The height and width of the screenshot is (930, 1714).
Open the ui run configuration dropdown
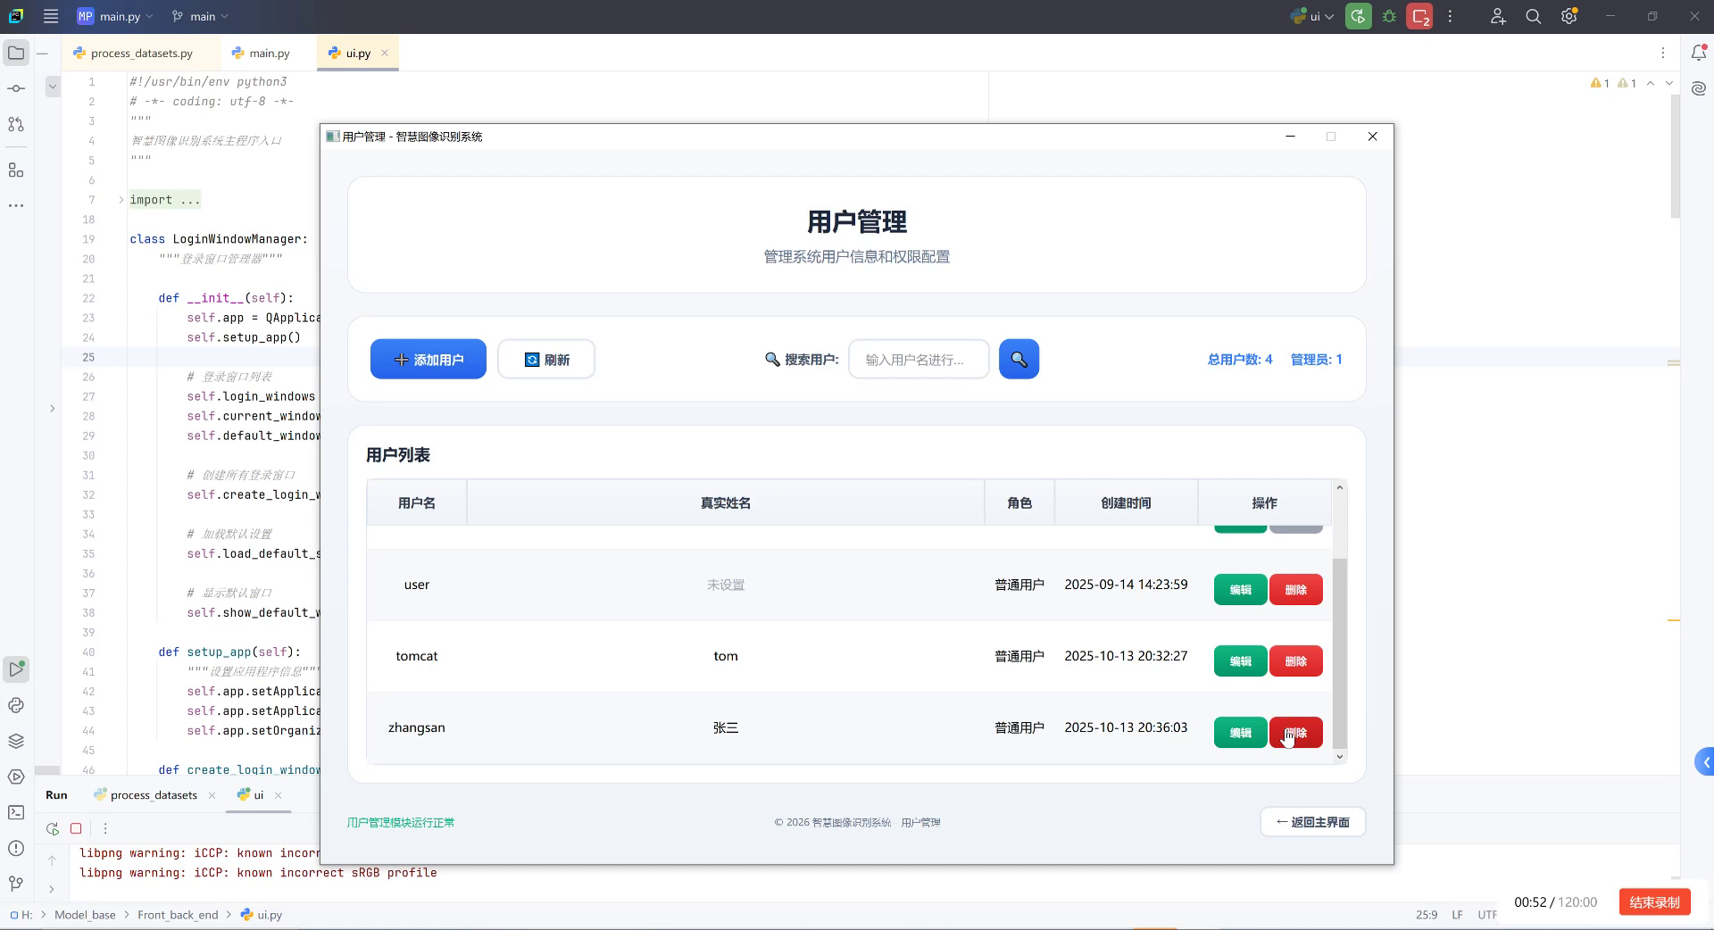[x=1311, y=16]
